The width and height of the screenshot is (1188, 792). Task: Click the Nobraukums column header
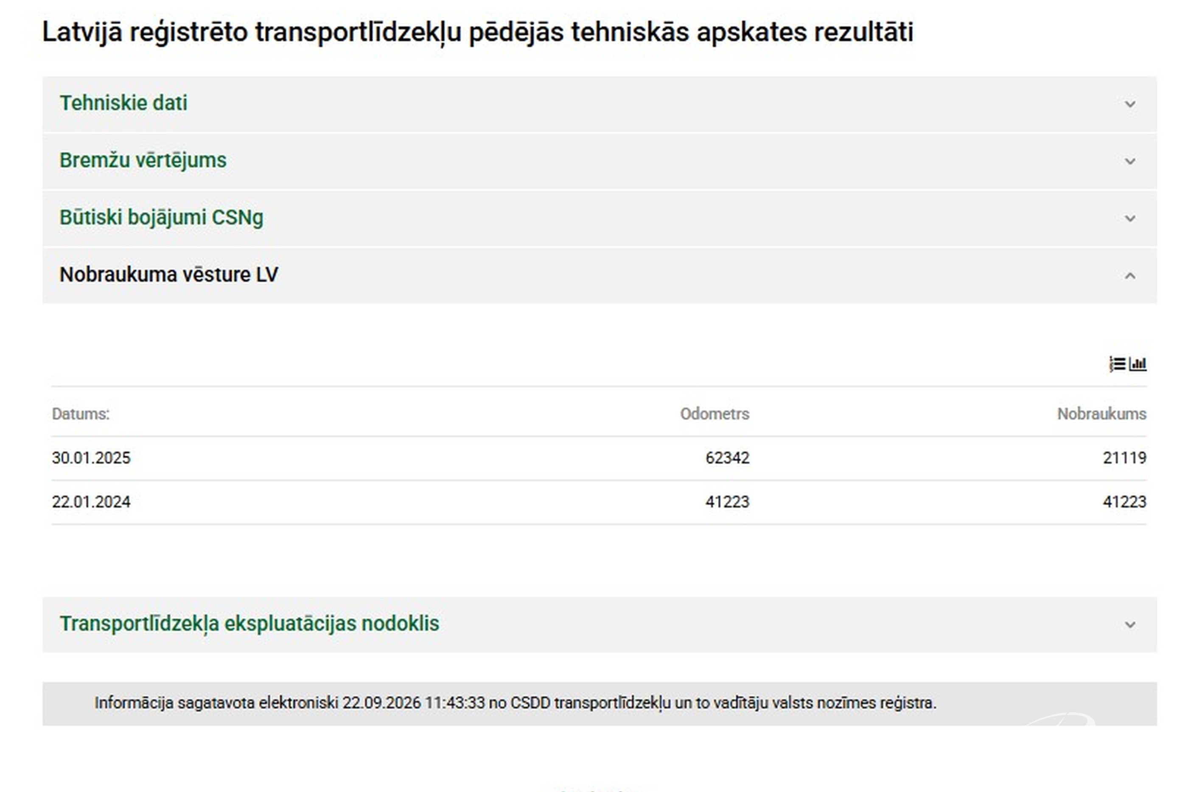[x=1101, y=414]
